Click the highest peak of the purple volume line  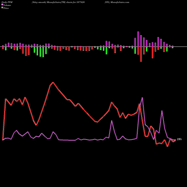142,98
